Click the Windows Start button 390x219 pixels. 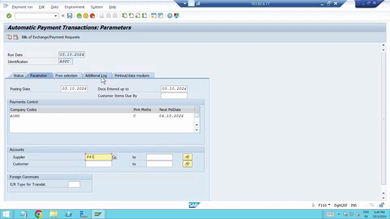(x=6, y=214)
